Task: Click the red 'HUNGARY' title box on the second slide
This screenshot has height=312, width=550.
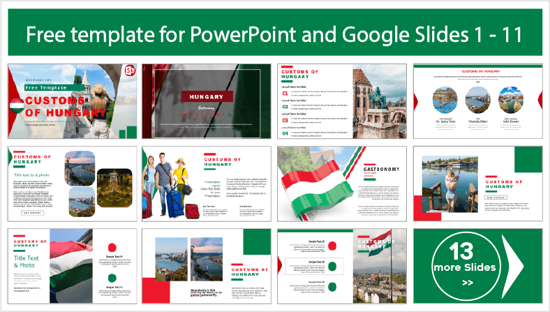Action: point(207,97)
